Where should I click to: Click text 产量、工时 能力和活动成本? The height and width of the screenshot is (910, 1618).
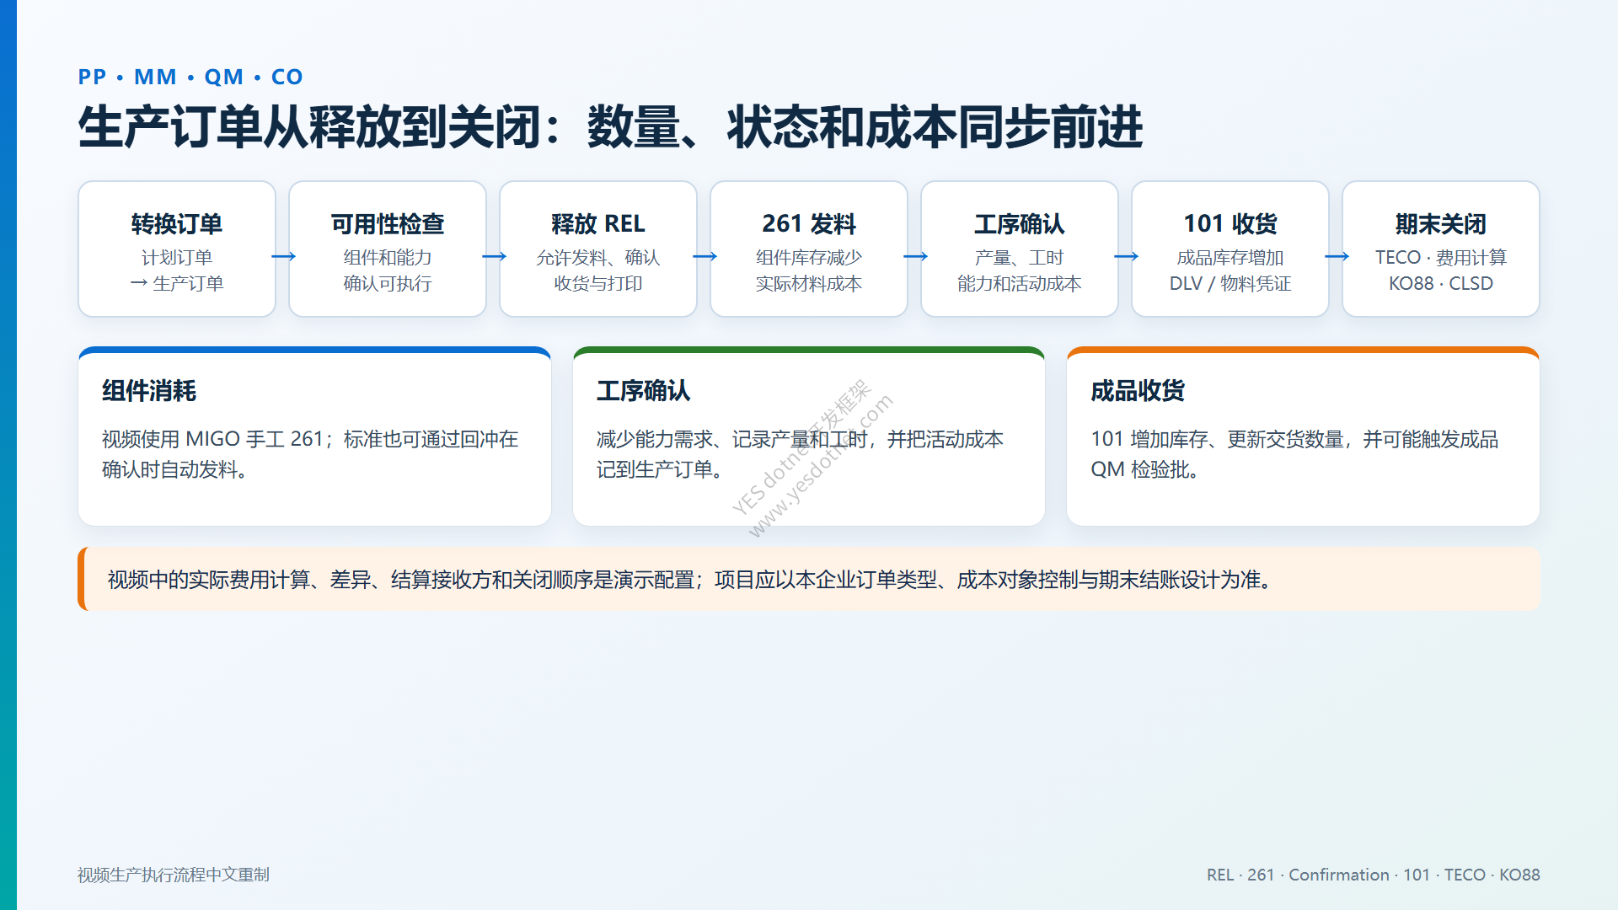pos(1020,270)
